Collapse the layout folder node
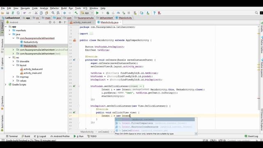Image resolution: width=263 pixels, height=148 pixels. (13, 65)
